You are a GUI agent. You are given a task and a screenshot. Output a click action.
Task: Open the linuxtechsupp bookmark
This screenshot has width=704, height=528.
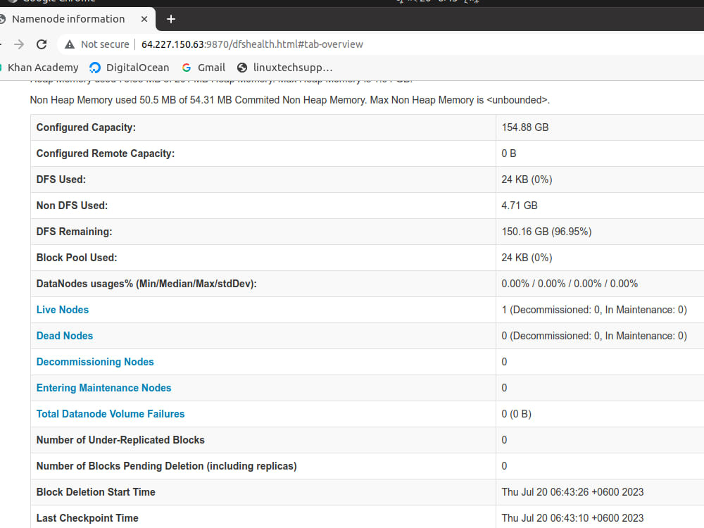click(284, 68)
